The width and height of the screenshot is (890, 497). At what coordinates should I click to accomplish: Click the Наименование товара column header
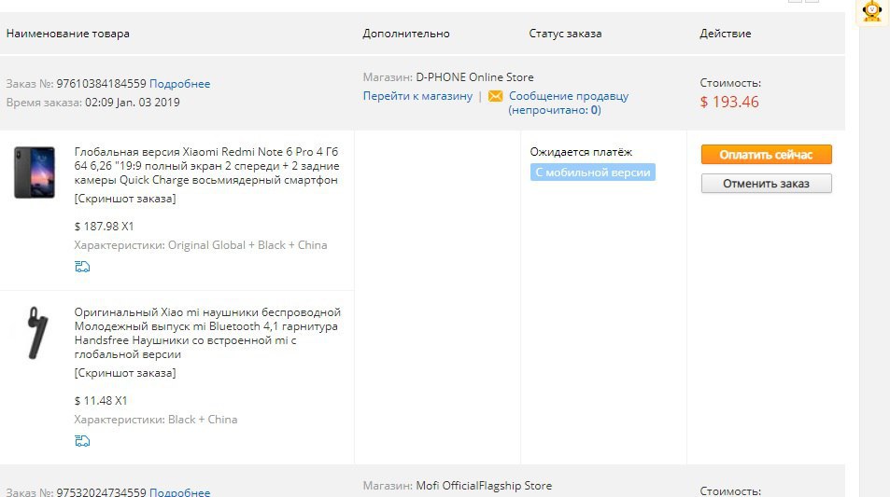click(68, 34)
